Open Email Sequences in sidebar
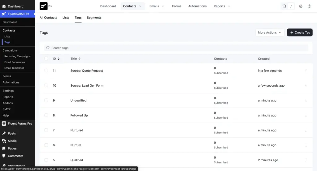Screen dimensions: 317x171 coord(15,62)
